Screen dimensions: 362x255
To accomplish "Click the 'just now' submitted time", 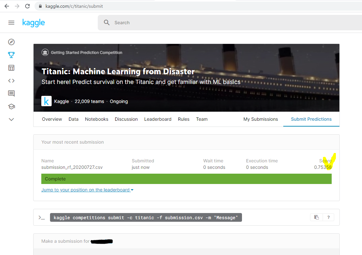I will (x=141, y=167).
